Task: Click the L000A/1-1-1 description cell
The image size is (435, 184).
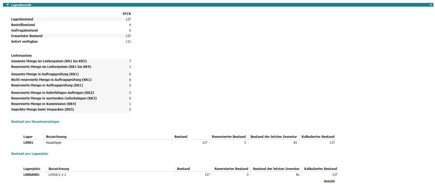Action: click(57, 175)
